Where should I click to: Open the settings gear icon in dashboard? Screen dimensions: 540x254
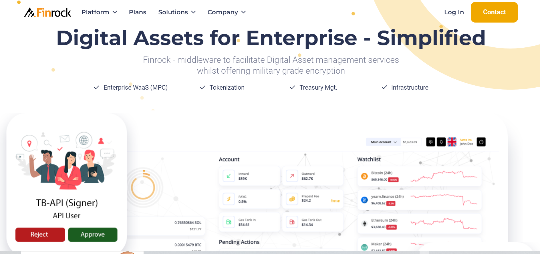tap(430, 142)
